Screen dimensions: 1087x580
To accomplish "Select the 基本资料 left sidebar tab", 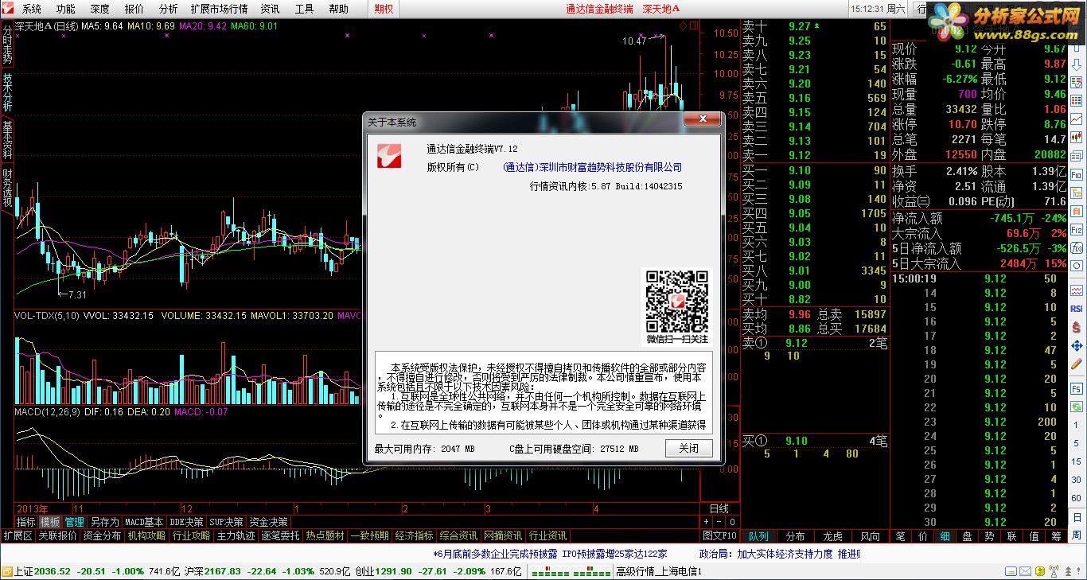I will tap(7, 139).
